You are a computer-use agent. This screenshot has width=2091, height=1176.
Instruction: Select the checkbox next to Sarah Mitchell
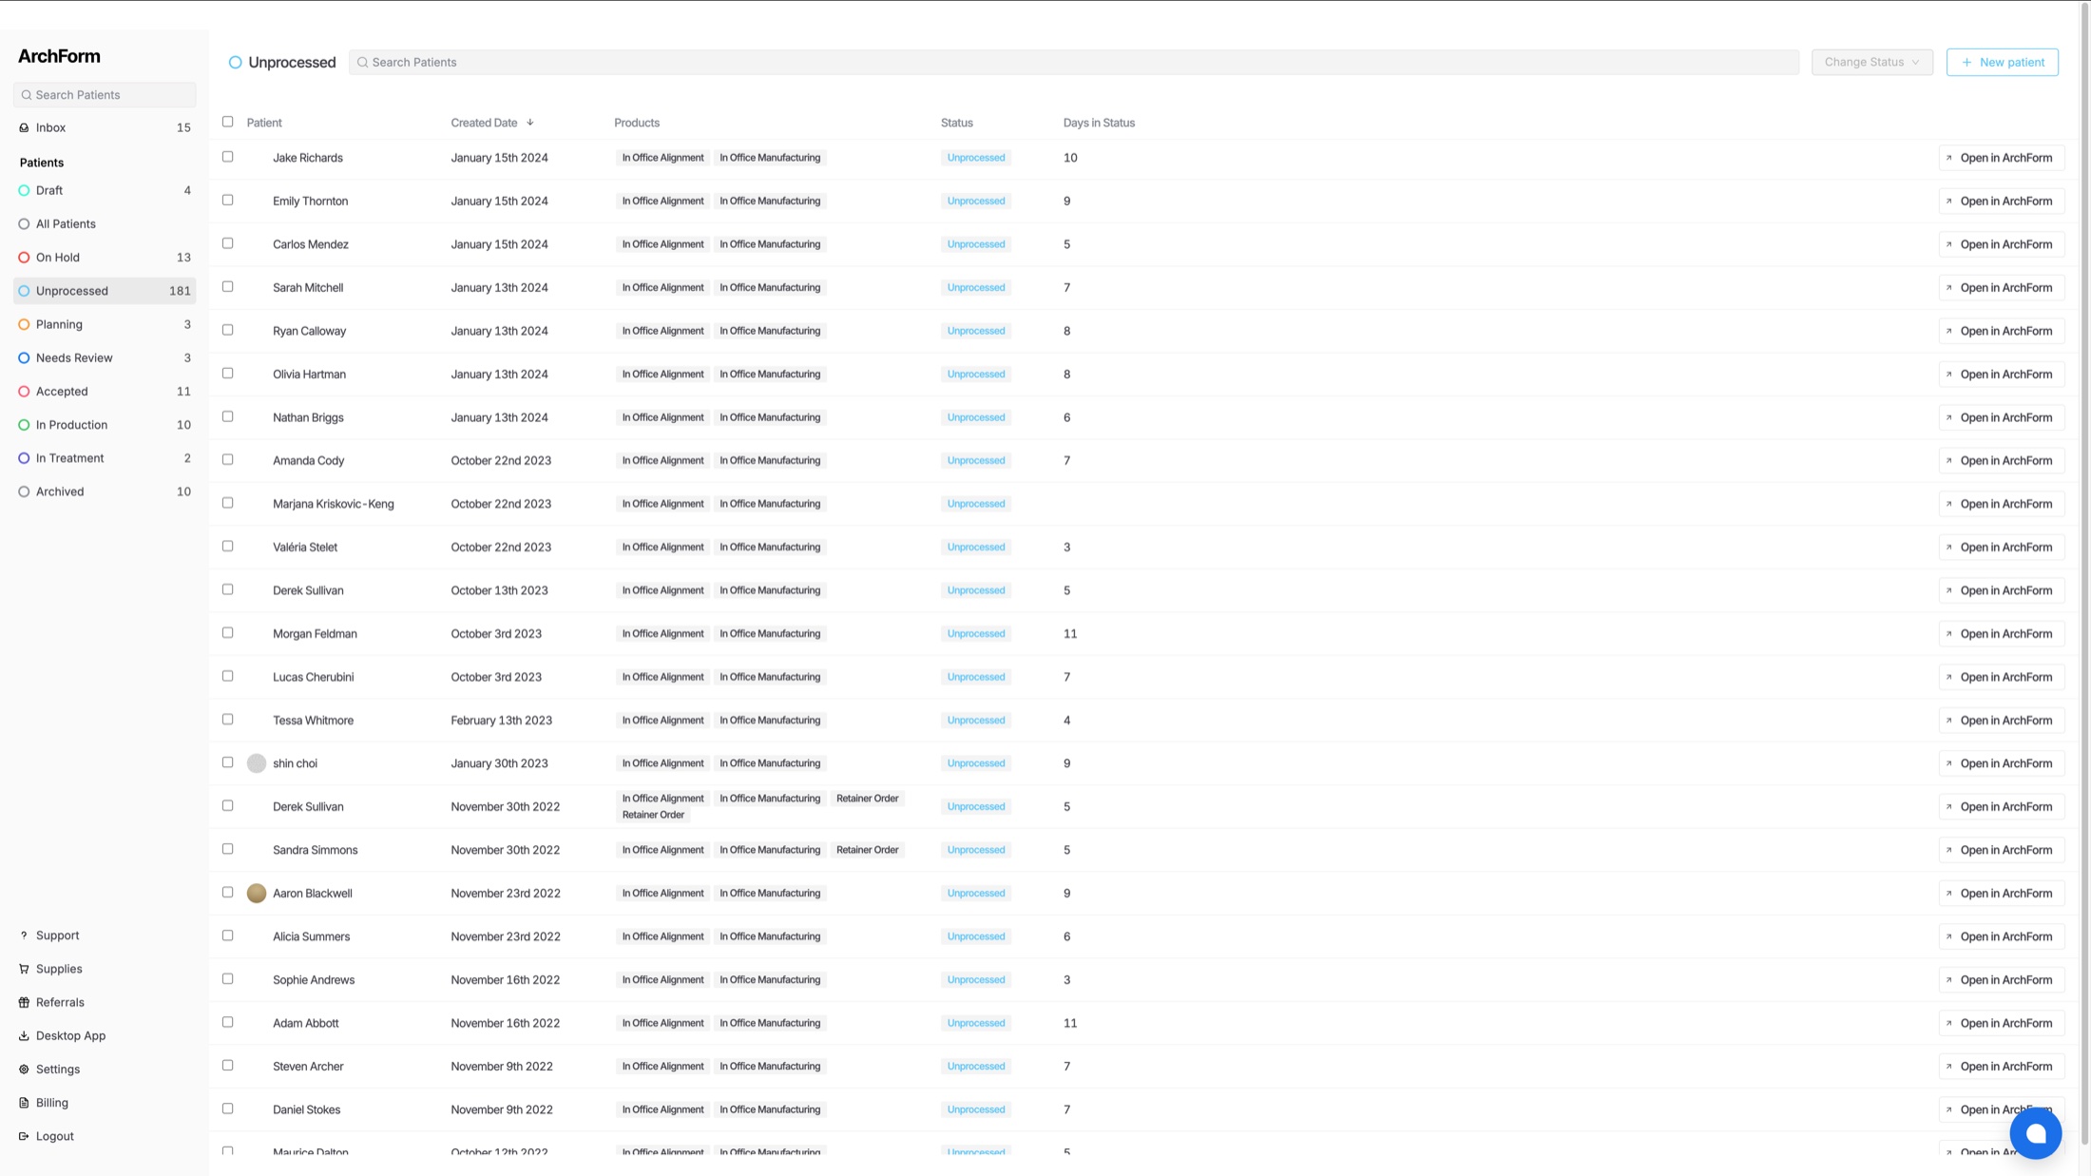coord(227,287)
